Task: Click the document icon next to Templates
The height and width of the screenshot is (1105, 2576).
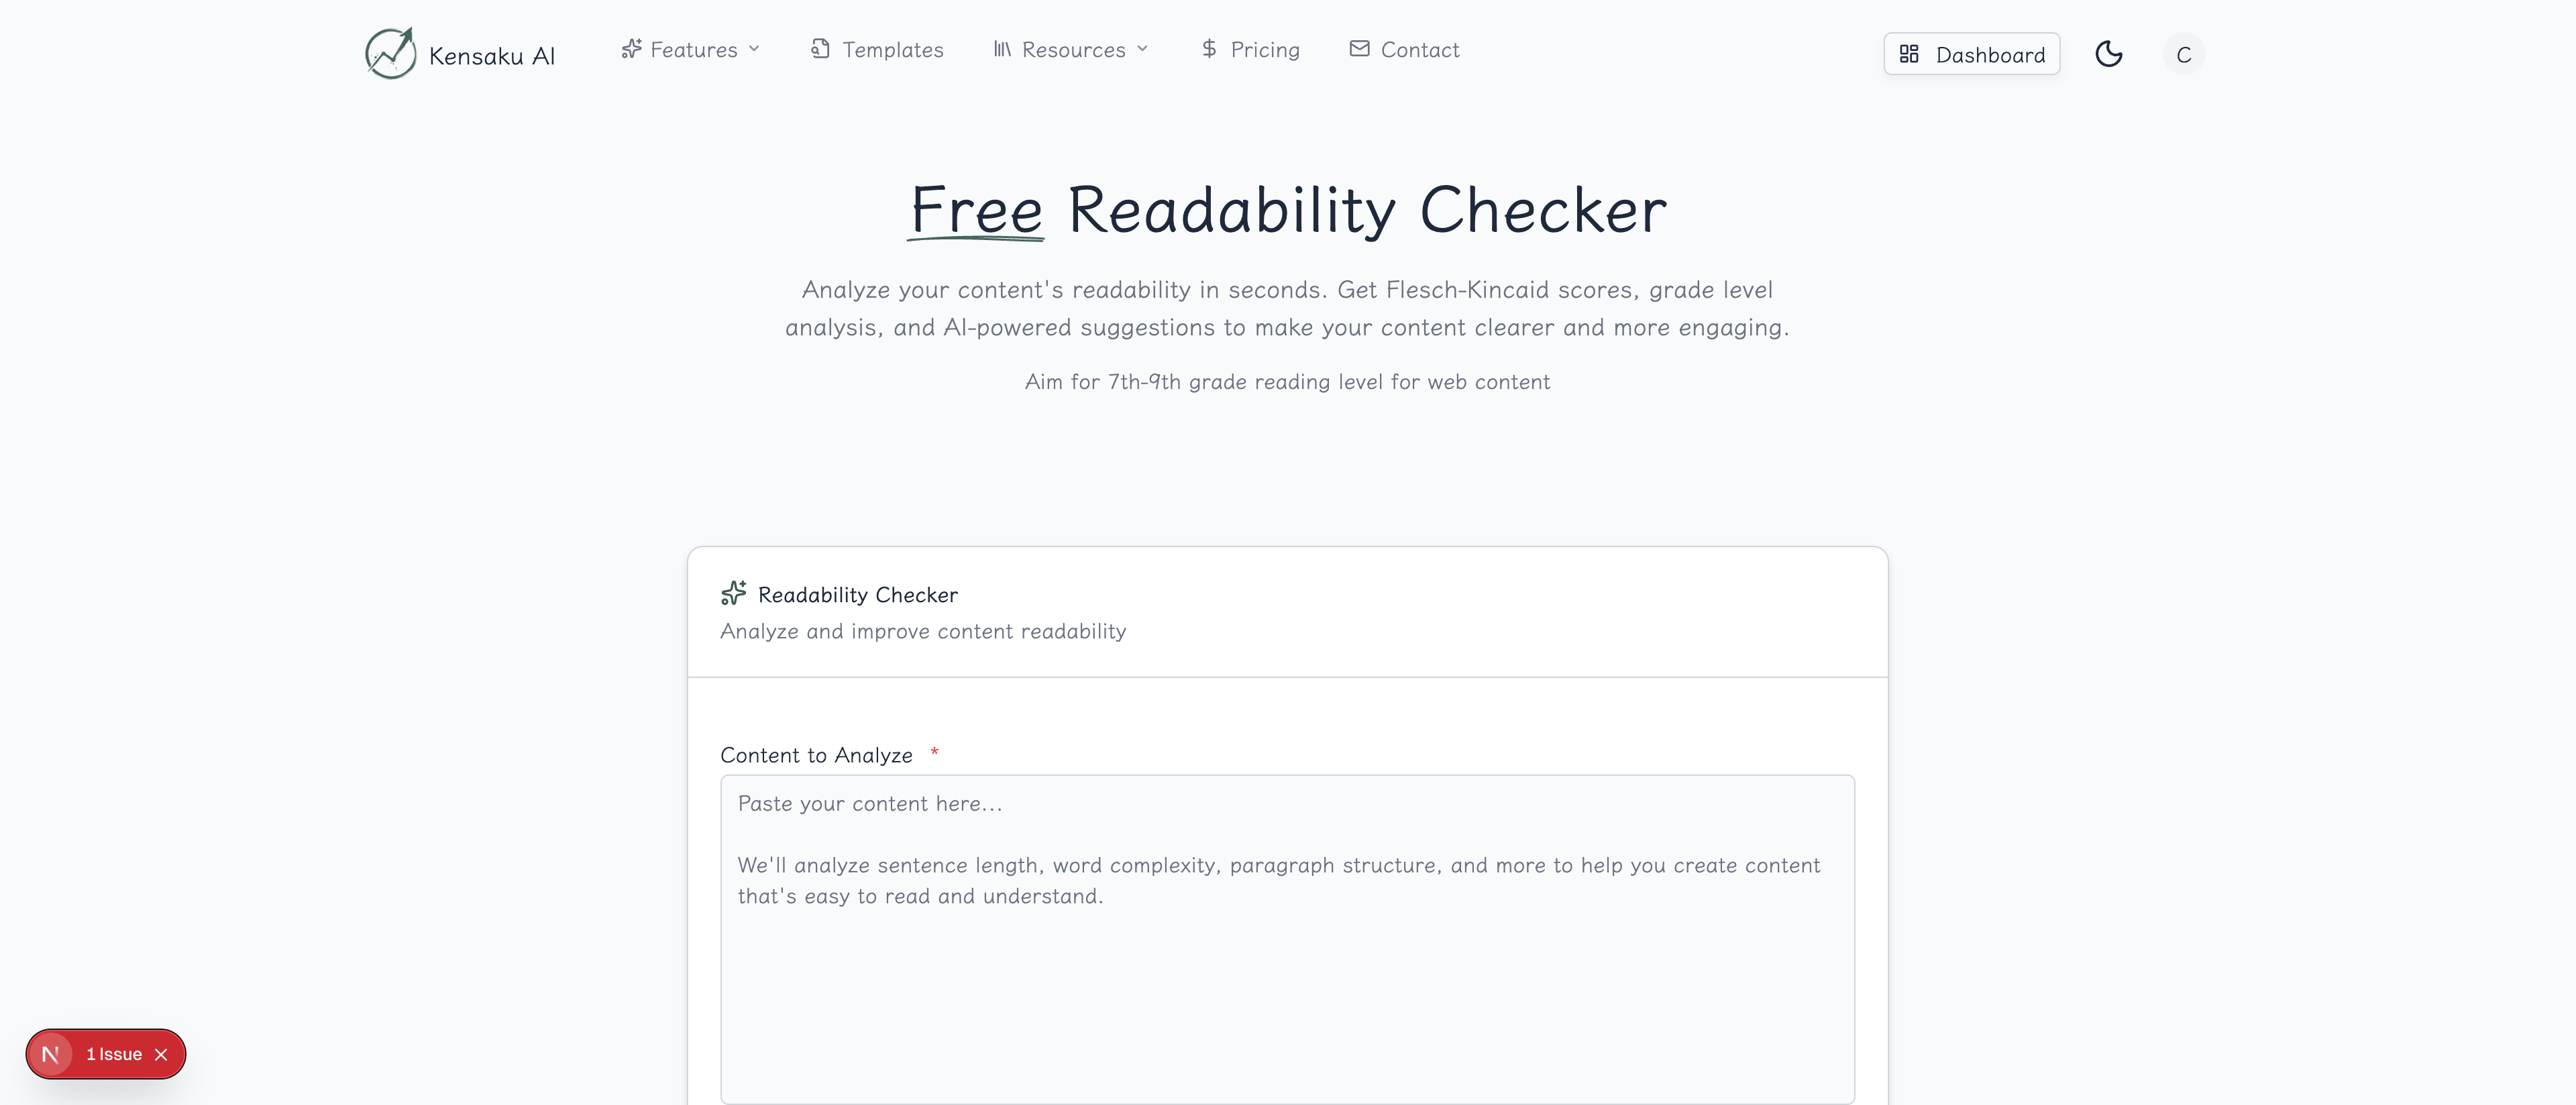Action: (x=820, y=47)
